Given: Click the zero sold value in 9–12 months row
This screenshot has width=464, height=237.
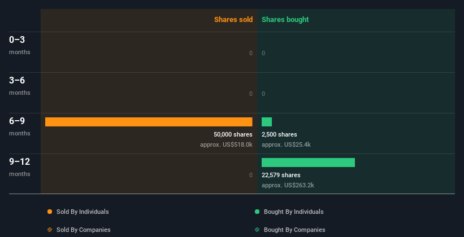Looking at the screenshot, I should (250, 175).
